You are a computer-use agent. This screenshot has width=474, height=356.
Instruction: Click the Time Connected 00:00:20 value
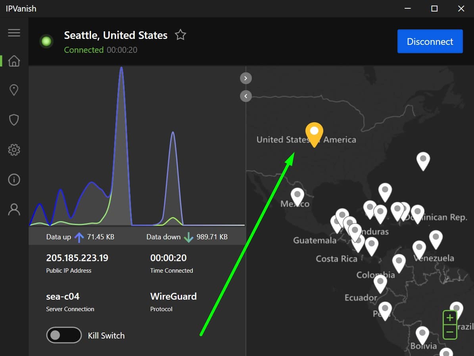pyautogui.click(x=168, y=258)
